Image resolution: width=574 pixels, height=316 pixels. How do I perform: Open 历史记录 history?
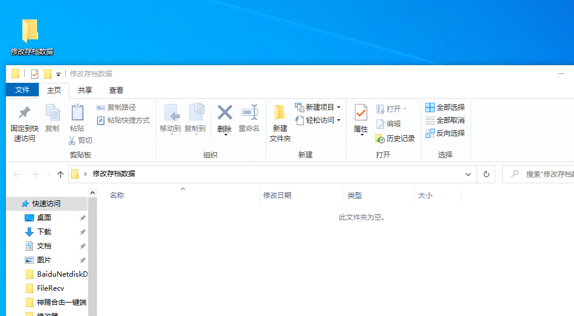point(395,139)
